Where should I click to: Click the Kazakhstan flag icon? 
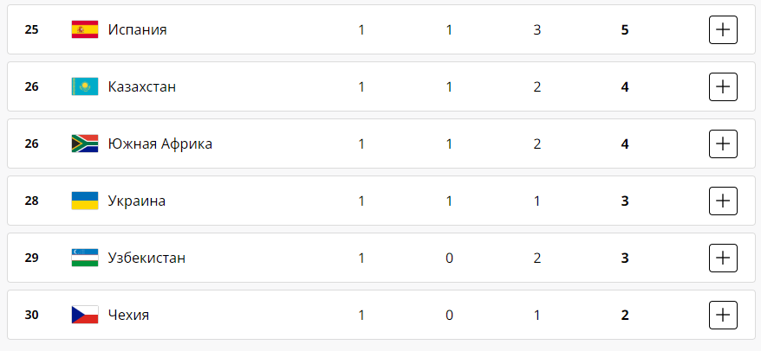point(84,87)
